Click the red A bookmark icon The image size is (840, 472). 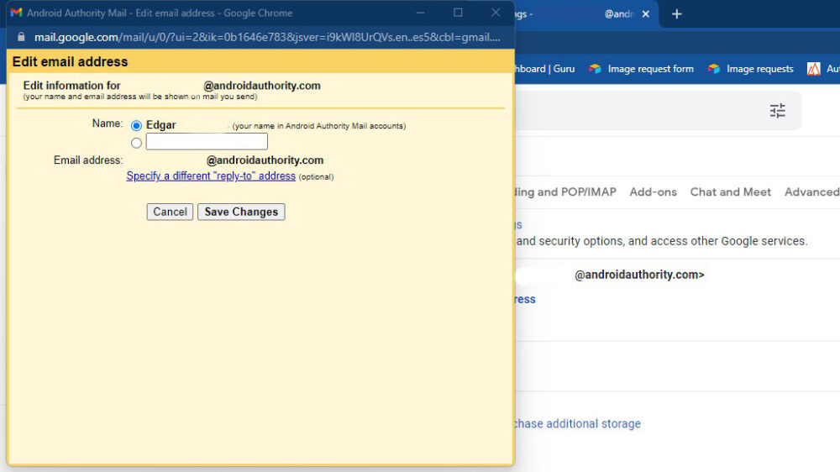pos(813,69)
